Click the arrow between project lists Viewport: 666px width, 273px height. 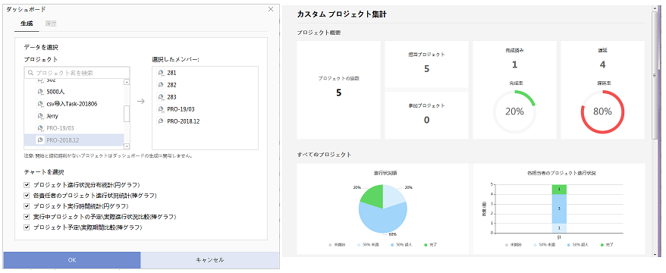pos(141,102)
